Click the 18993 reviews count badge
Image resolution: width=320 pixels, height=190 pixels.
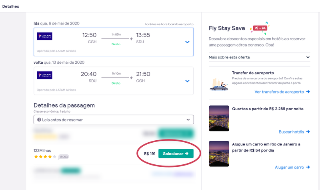coord(64,157)
